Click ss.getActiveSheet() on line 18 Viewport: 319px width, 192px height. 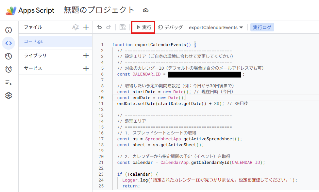[x=177, y=145]
